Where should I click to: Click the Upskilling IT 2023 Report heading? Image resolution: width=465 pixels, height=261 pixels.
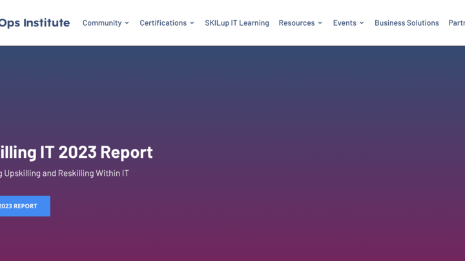tap(76, 152)
